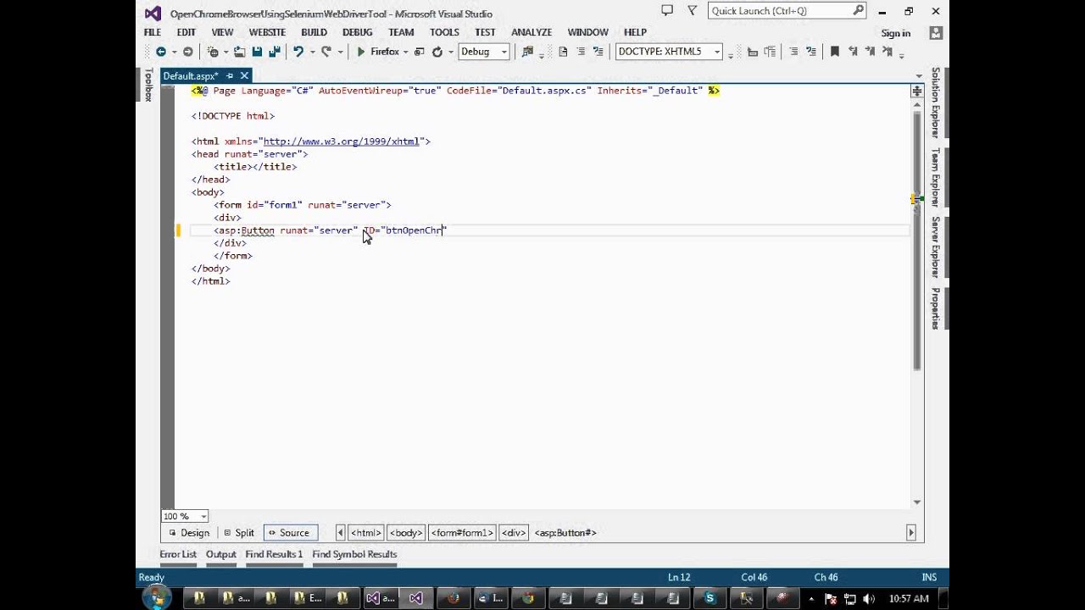Click the Windows Start button
This screenshot has width=1085, height=610.
tap(157, 598)
